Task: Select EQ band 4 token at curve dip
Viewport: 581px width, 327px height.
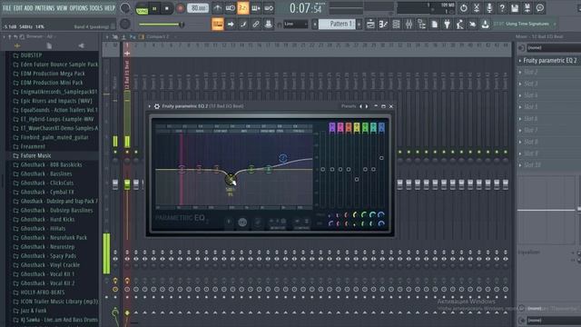Action: [230, 180]
